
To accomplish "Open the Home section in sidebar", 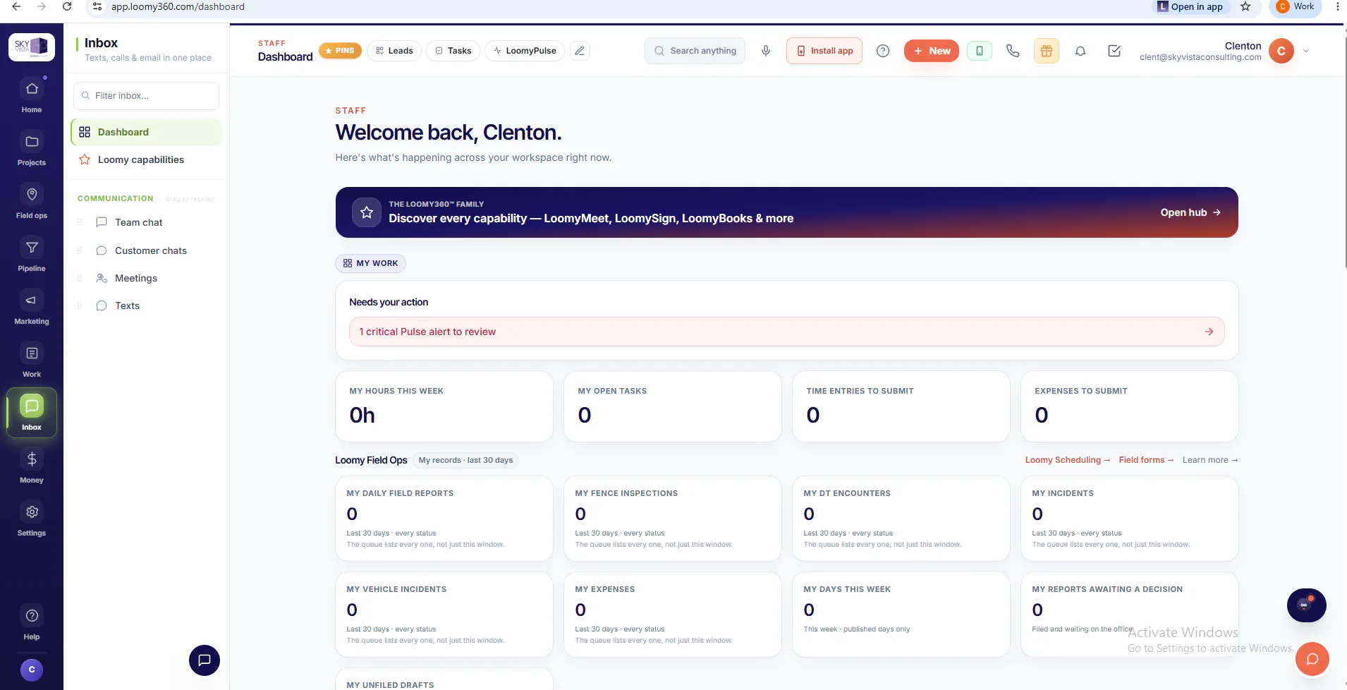I will pyautogui.click(x=32, y=95).
